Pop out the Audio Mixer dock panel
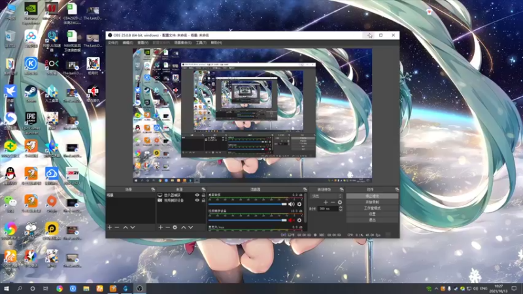 (x=305, y=189)
